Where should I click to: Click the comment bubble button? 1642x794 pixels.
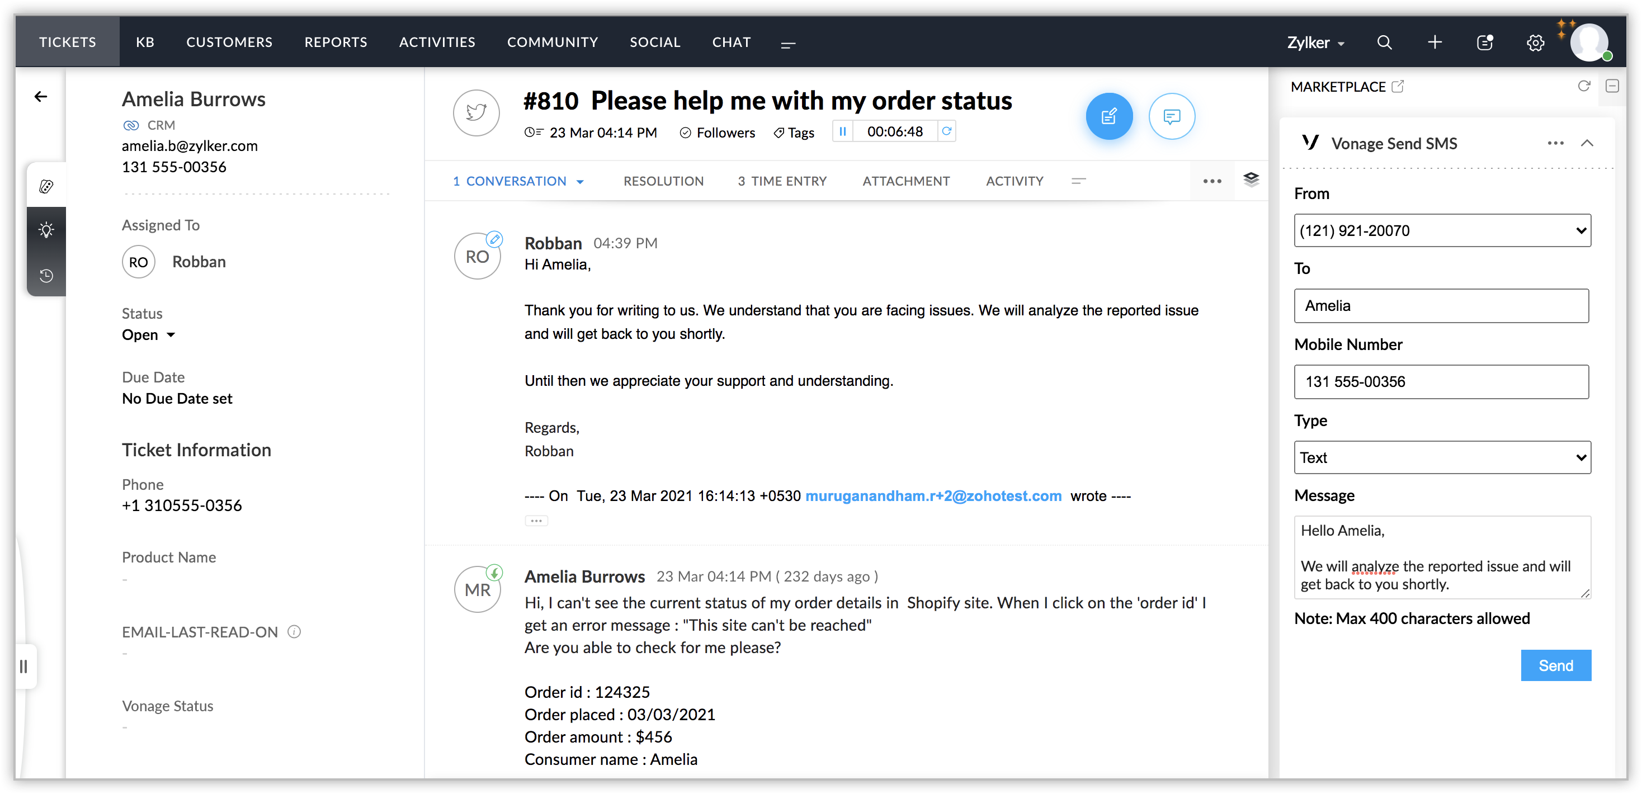(x=1171, y=116)
